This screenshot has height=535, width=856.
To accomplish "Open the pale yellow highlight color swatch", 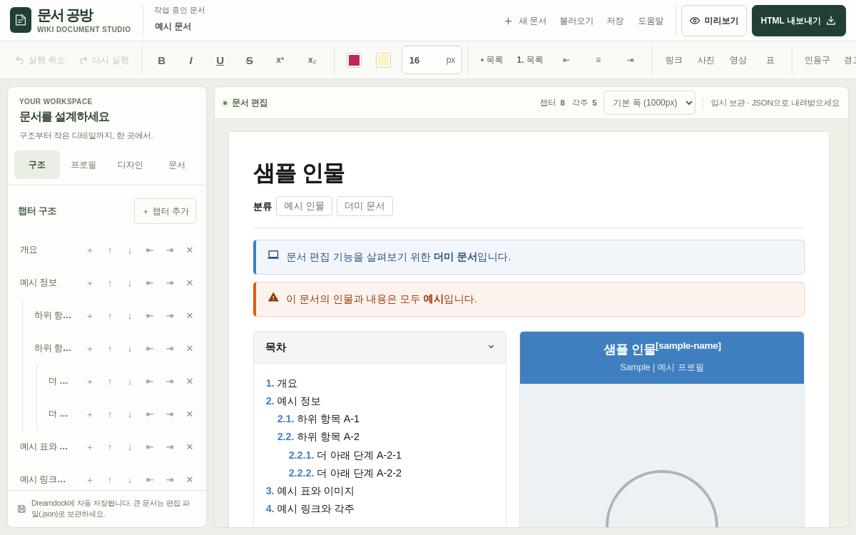I will (x=384, y=60).
